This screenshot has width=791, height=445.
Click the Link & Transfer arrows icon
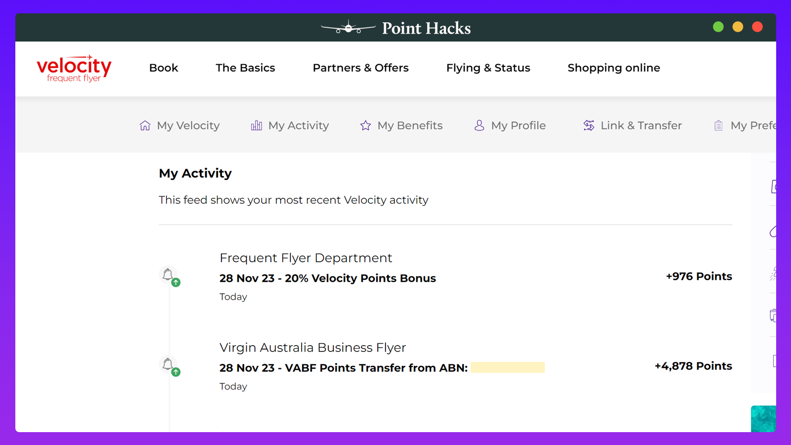(589, 126)
